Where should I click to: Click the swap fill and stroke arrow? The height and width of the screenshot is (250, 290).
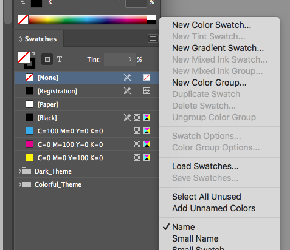coord(33,53)
